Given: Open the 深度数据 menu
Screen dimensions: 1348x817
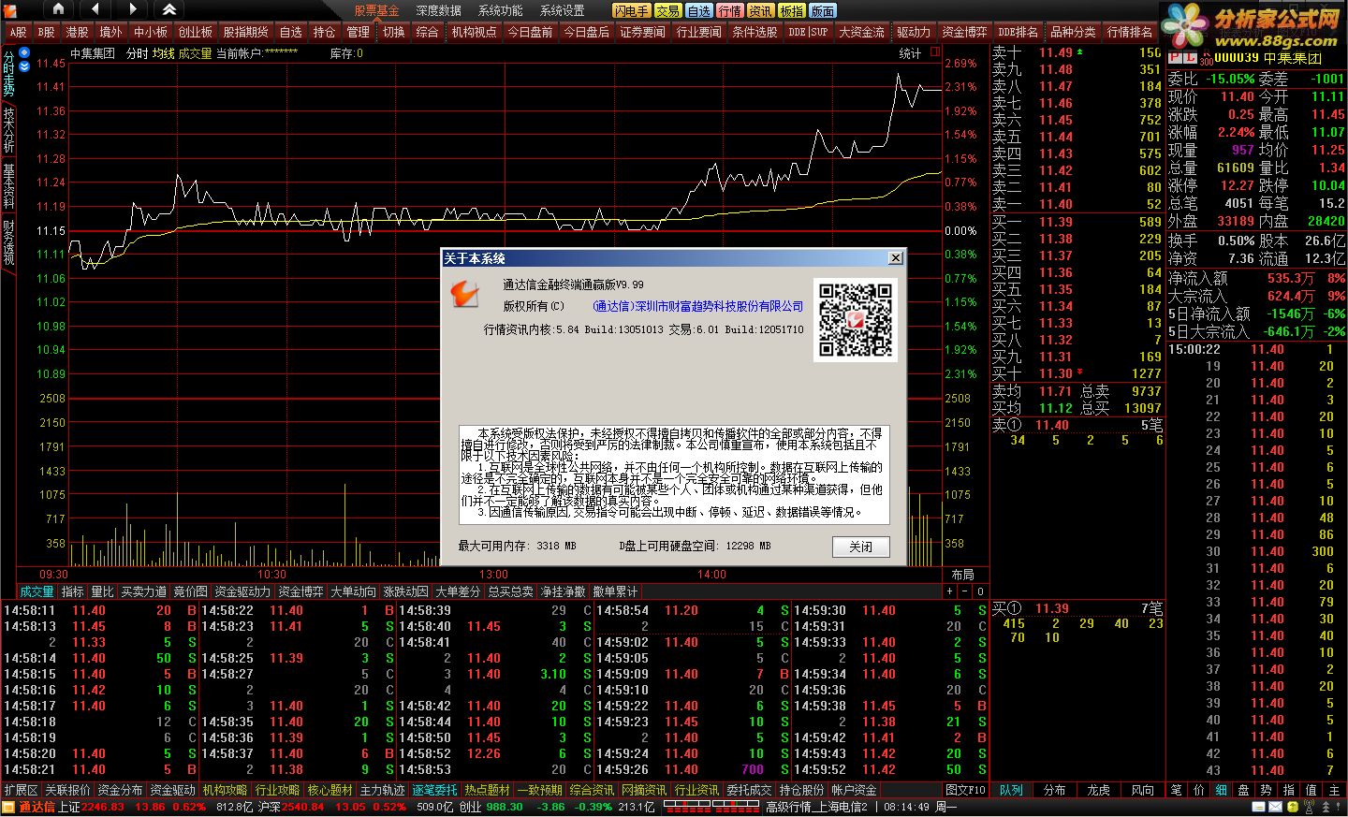Looking at the screenshot, I should [438, 10].
